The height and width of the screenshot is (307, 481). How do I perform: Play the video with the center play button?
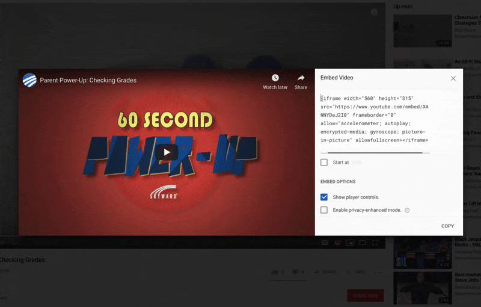[x=167, y=152]
